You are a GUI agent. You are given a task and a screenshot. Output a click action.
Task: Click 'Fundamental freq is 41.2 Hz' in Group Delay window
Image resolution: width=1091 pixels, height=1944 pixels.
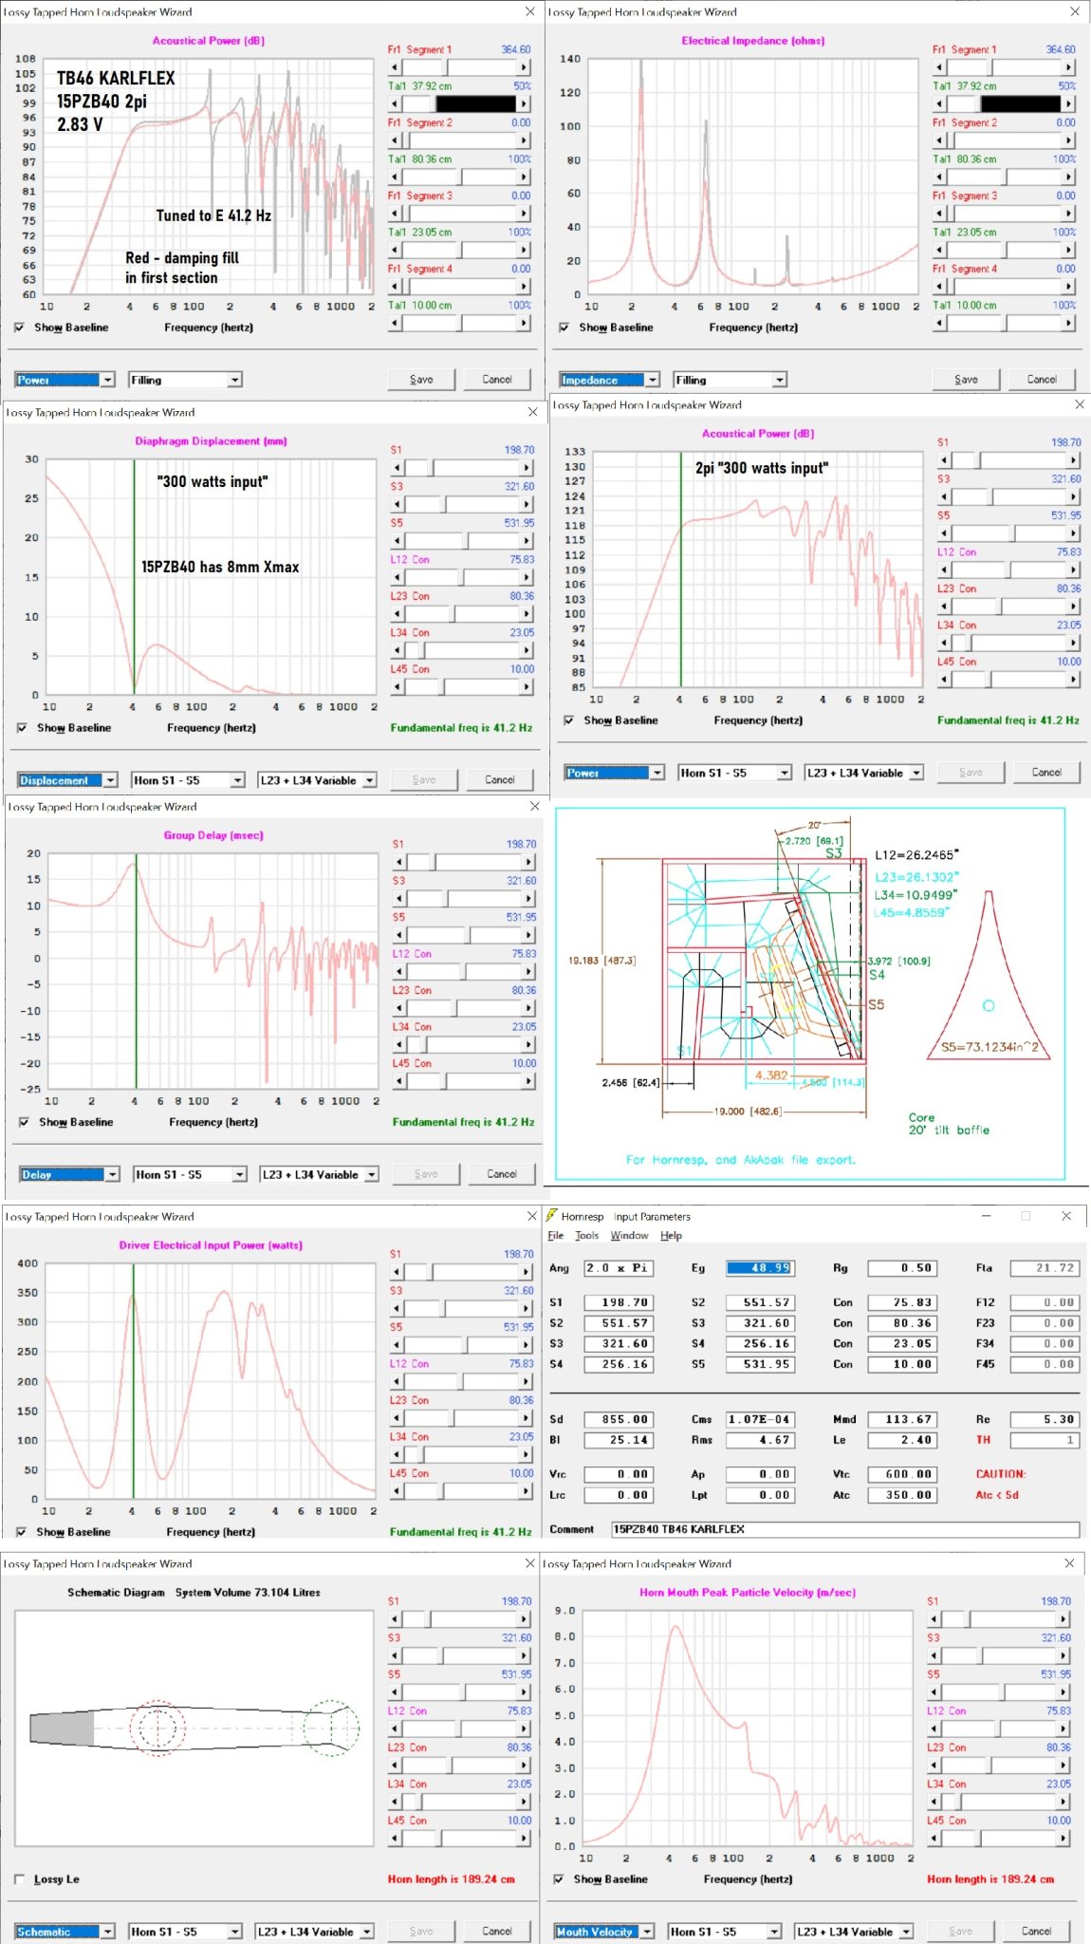click(x=464, y=1122)
